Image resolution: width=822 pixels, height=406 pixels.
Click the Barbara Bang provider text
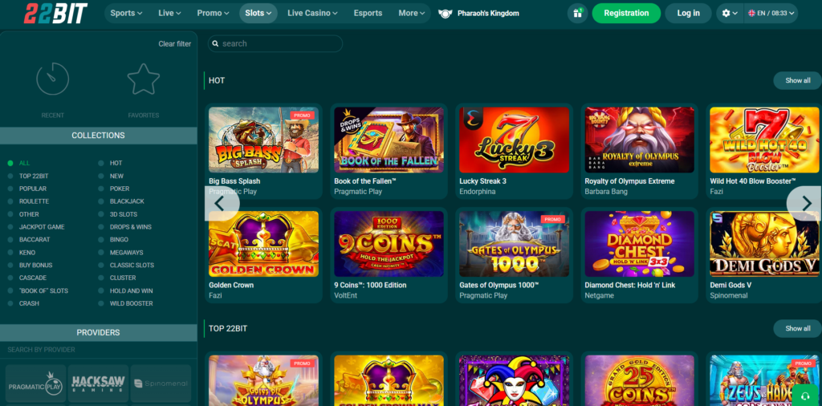point(605,192)
